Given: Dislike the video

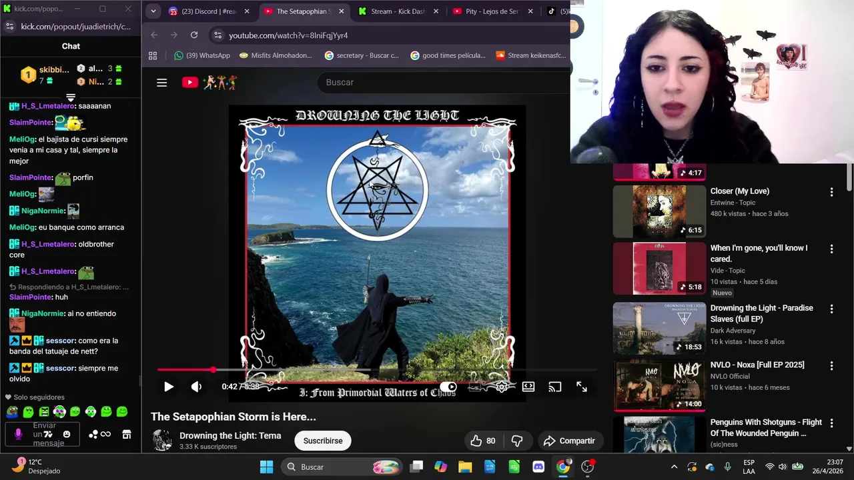Looking at the screenshot, I should (517, 441).
